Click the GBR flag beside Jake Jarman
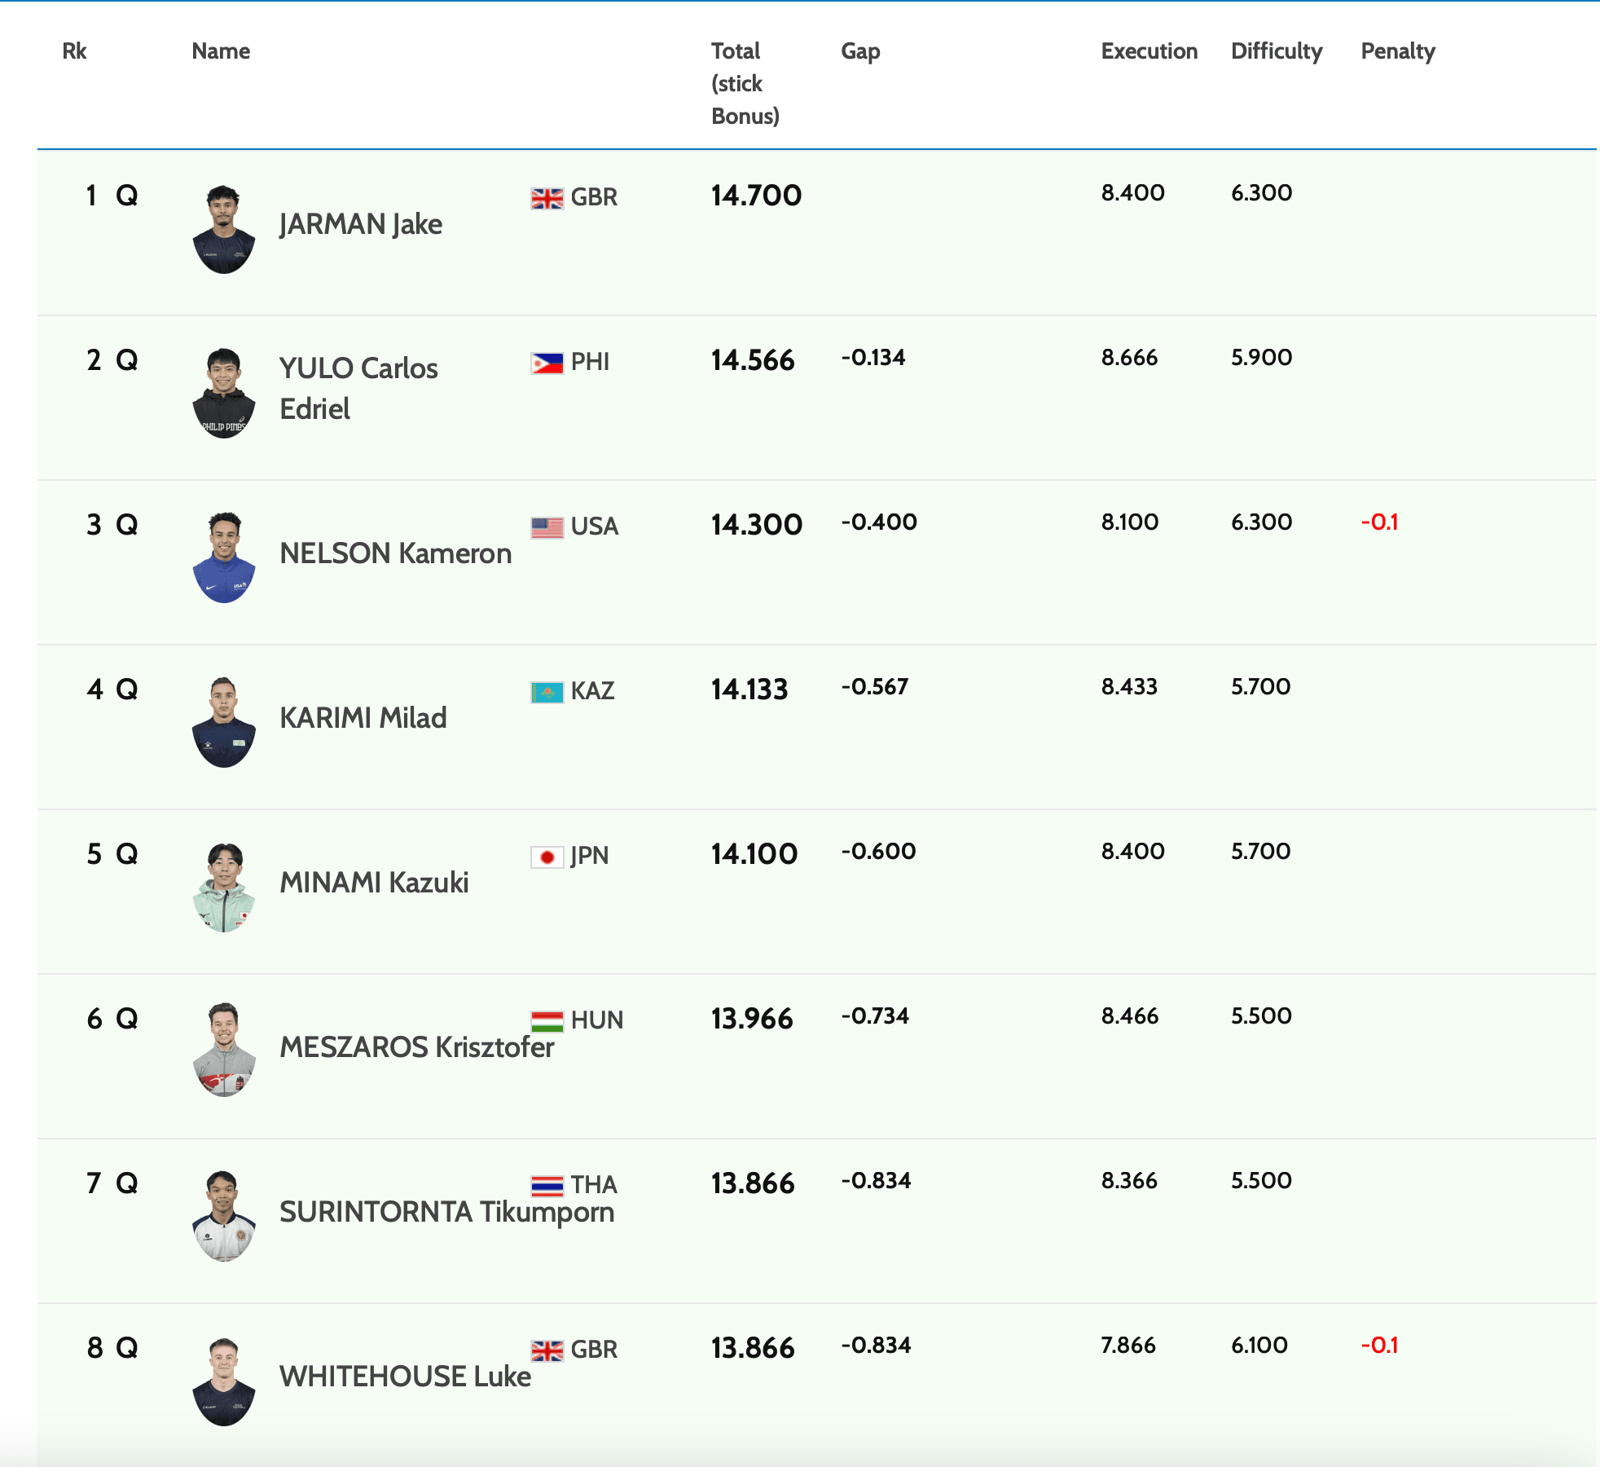This screenshot has width=1600, height=1467. [547, 198]
